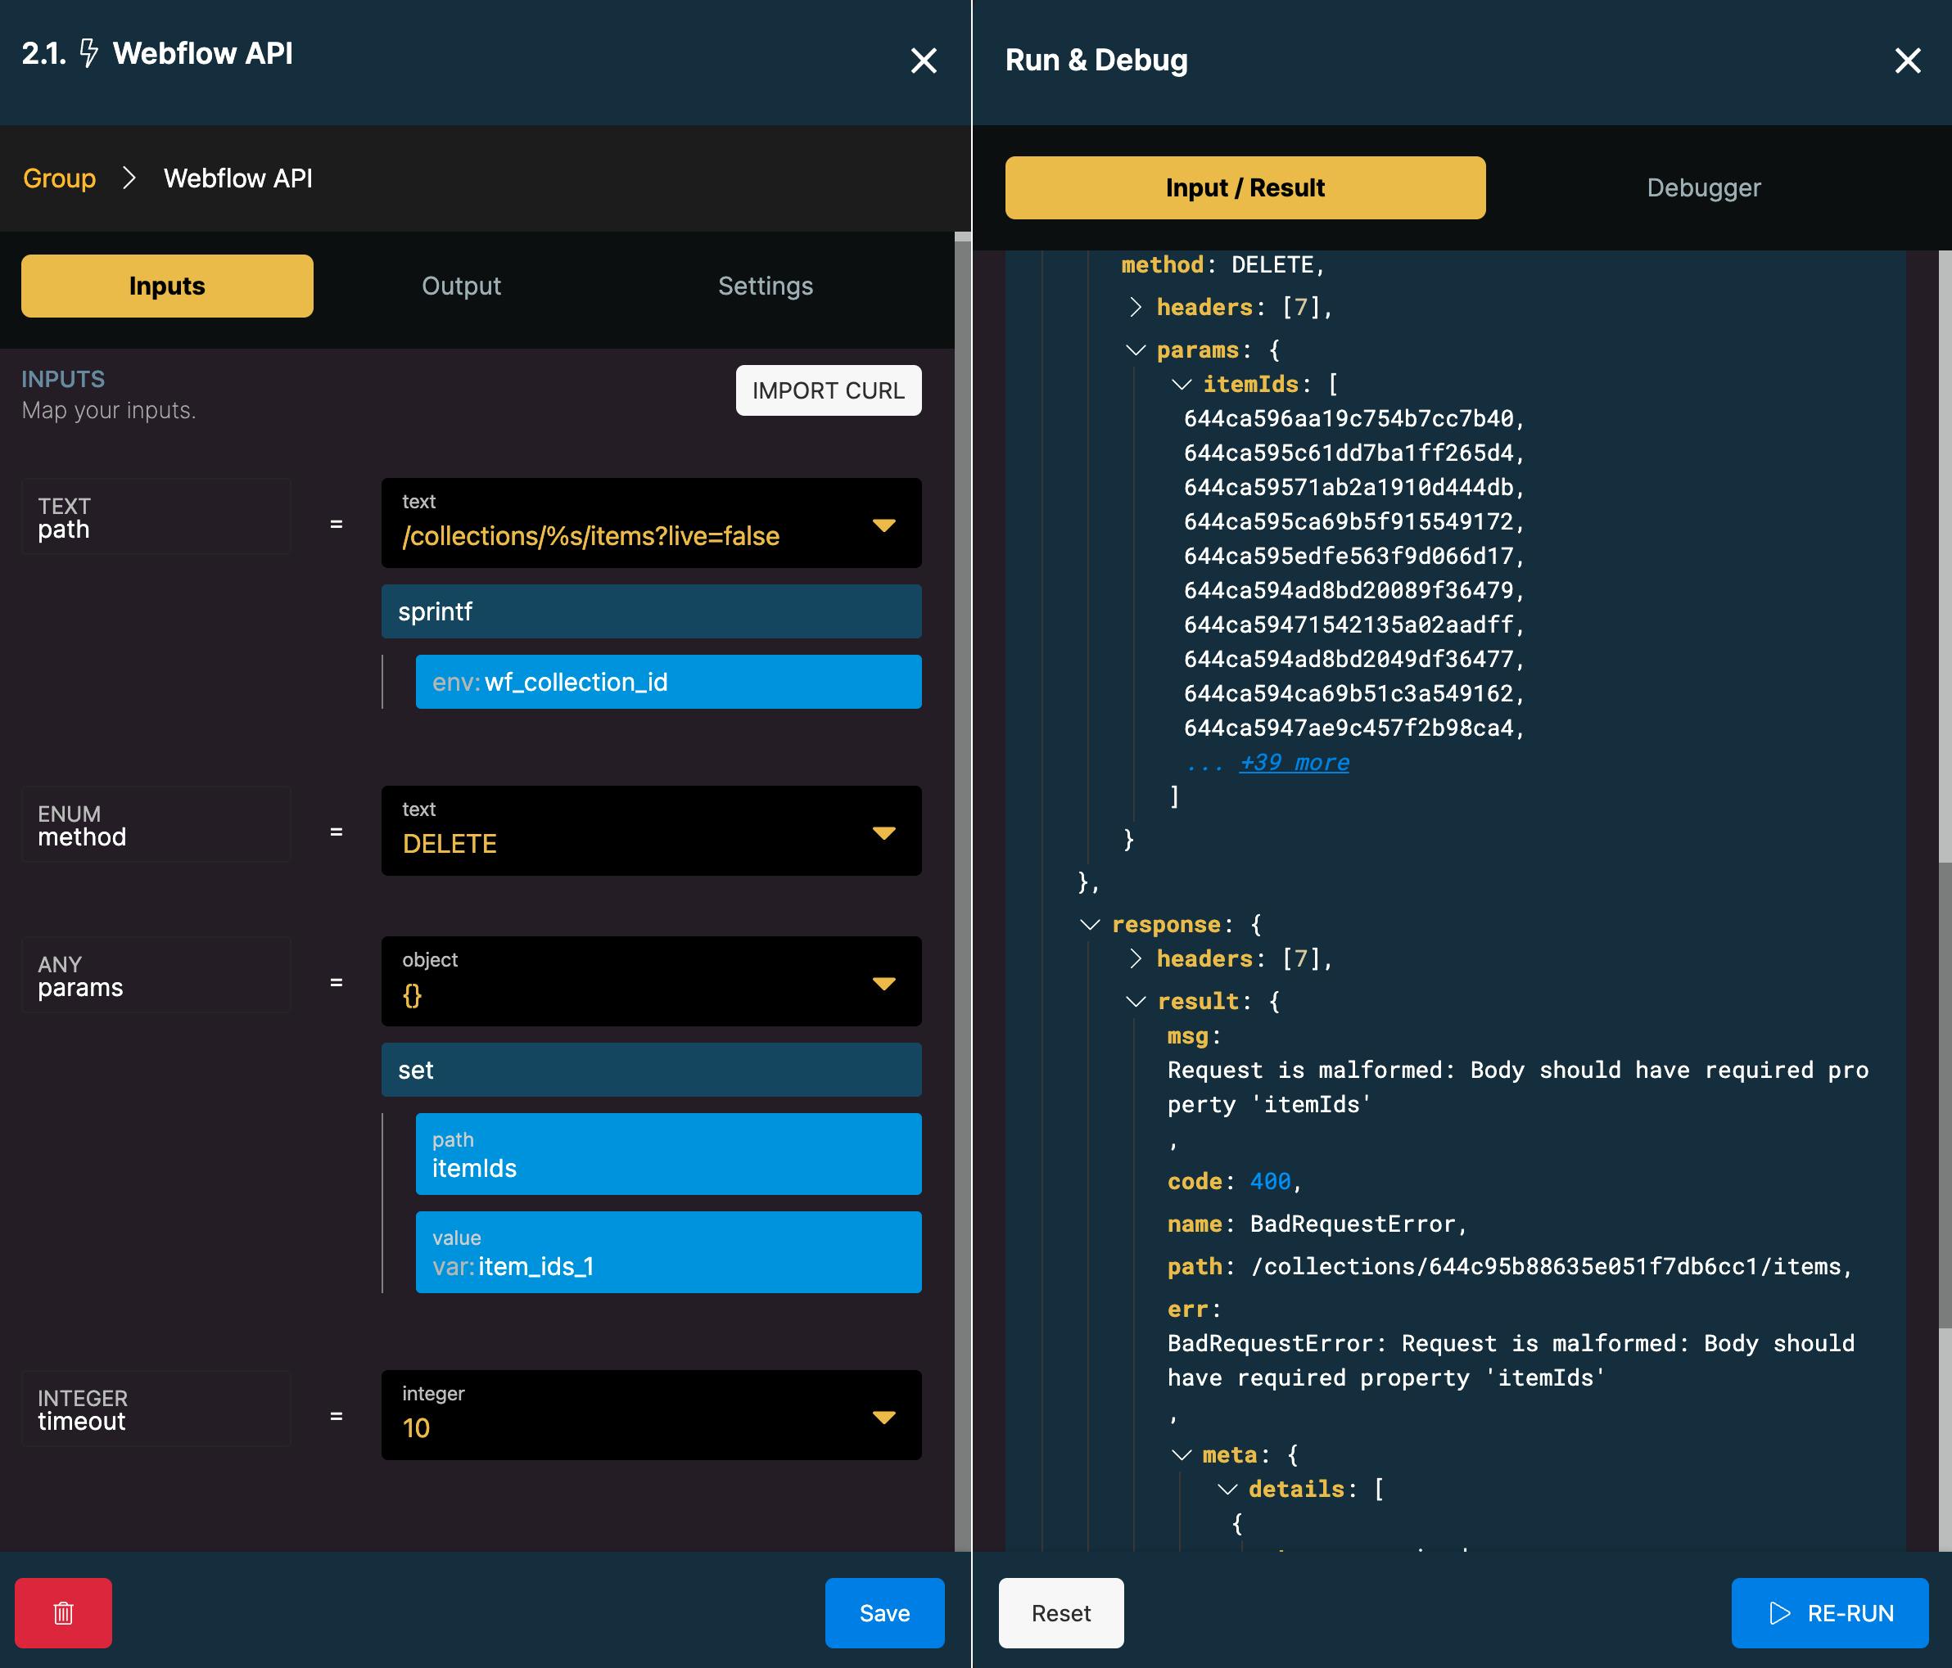Click the name value BadRequestError
Image resolution: width=1952 pixels, height=1668 pixels.
(x=1352, y=1224)
